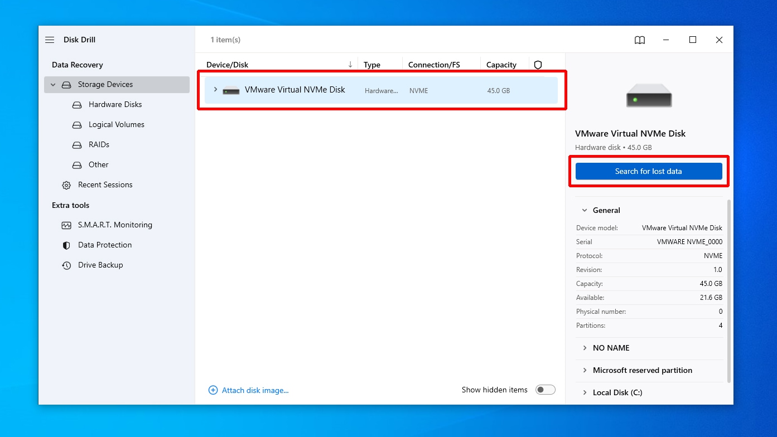
Task: Click the RAIDs drive icon
Action: tap(78, 145)
